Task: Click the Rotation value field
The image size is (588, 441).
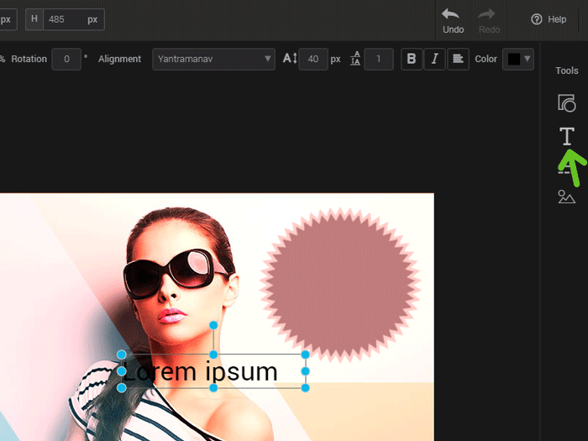Action: [x=66, y=59]
